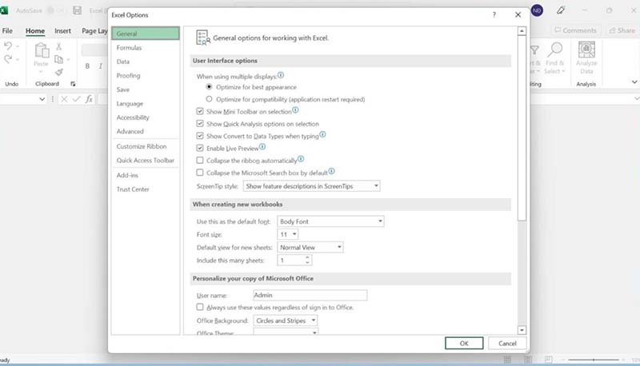Click Insert Function fx icon
The image size is (640, 366).
89,99
